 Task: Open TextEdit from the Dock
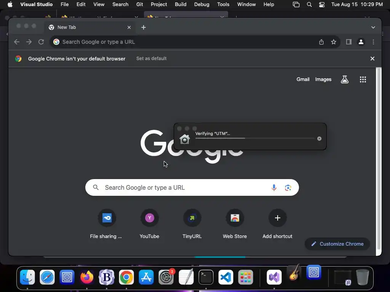pos(186,277)
